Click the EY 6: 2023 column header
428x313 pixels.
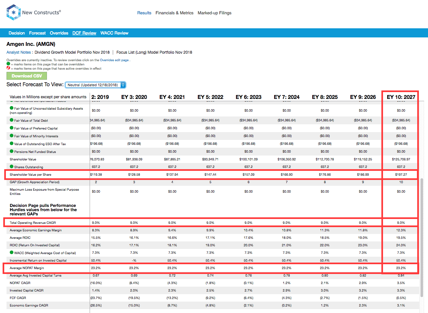coord(248,97)
